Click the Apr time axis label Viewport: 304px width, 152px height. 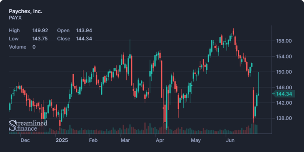tap(160, 140)
